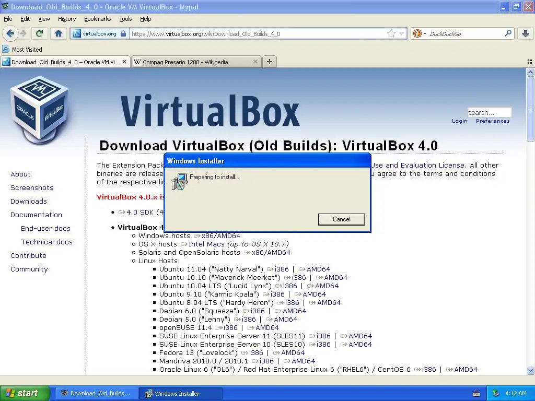
Task: Open the Contribute sidebar link
Action: click(x=28, y=256)
